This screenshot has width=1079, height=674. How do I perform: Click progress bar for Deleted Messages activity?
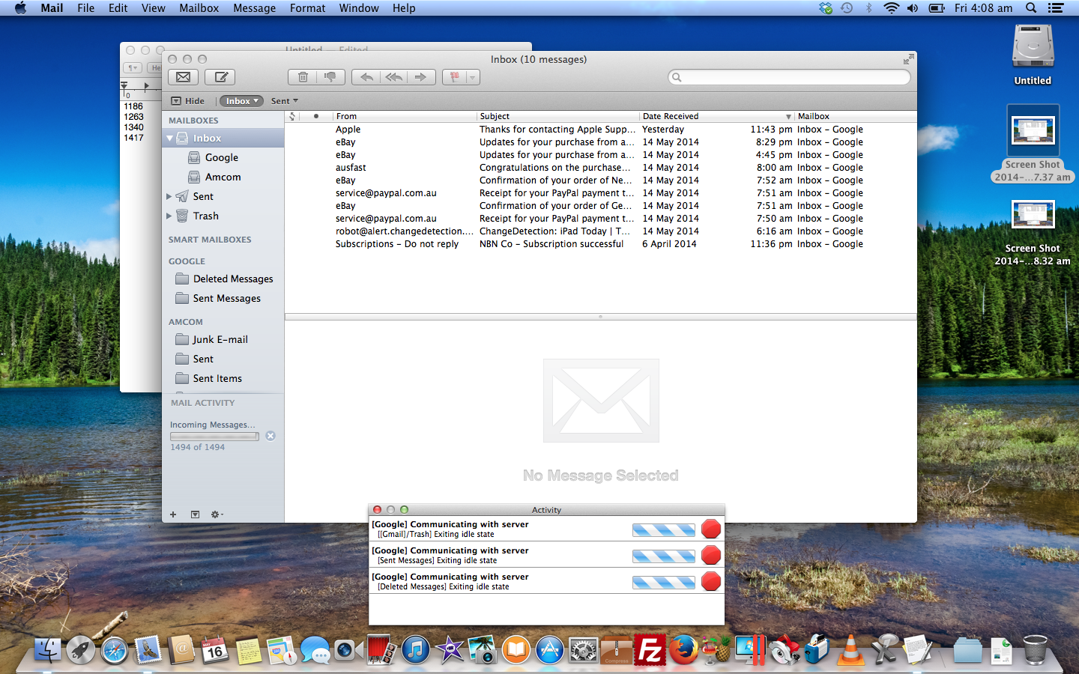(x=664, y=583)
